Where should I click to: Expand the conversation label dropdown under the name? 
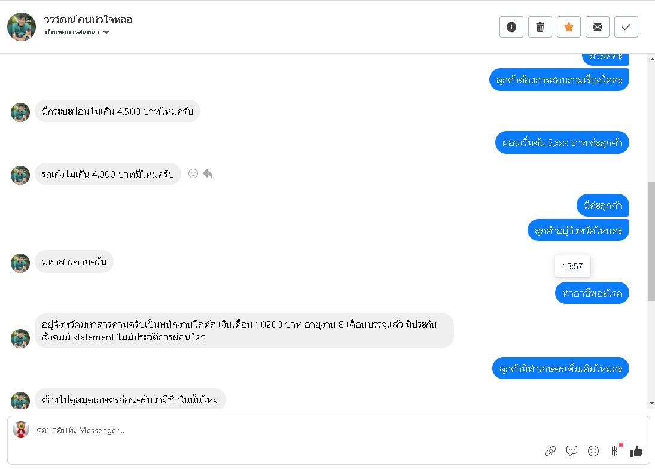[72, 32]
